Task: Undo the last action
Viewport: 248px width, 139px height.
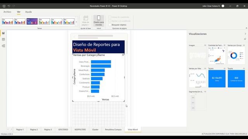Action: click(9, 6)
